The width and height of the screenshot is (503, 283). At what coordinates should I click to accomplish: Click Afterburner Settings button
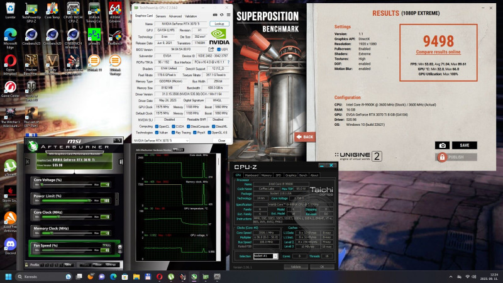tap(111, 265)
